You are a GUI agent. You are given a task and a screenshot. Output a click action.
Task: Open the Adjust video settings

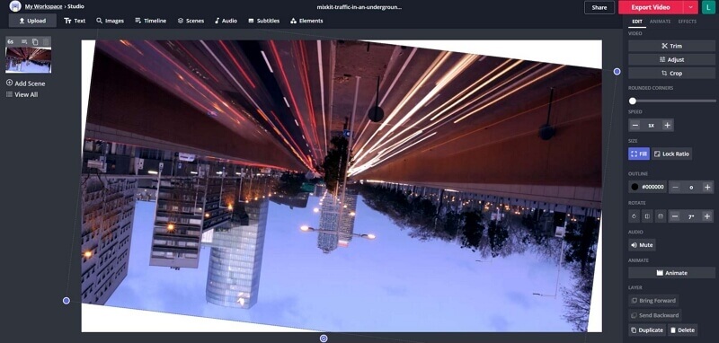tap(671, 59)
